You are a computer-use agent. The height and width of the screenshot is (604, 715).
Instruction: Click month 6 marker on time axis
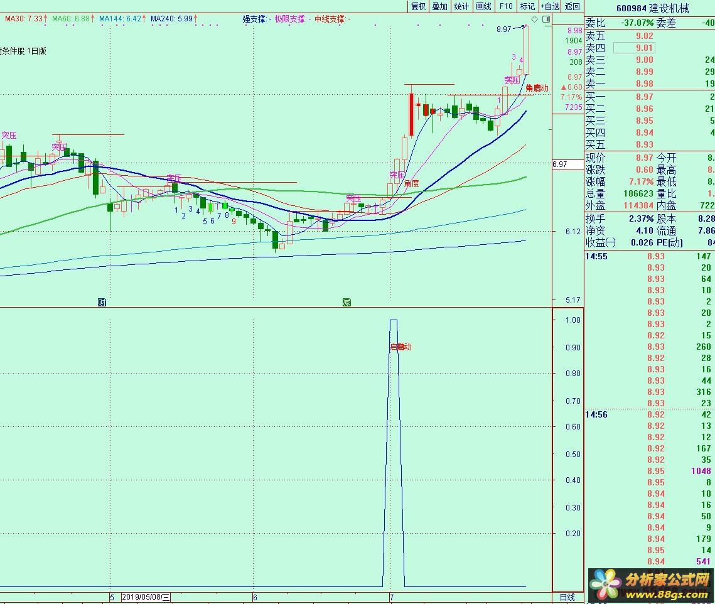pyautogui.click(x=255, y=597)
